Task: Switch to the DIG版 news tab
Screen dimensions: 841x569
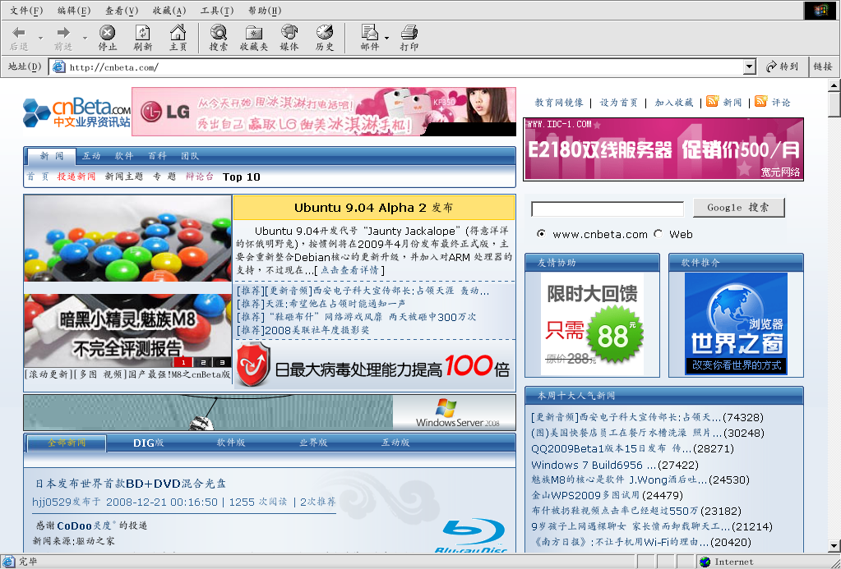Action: click(149, 443)
